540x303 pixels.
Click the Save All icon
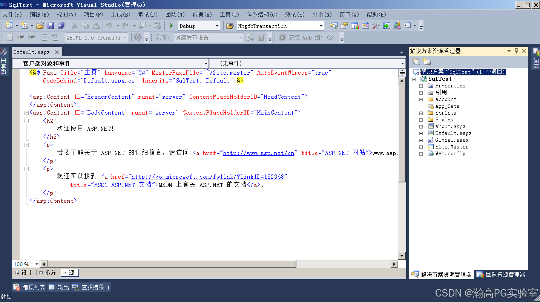pyautogui.click(x=61, y=26)
